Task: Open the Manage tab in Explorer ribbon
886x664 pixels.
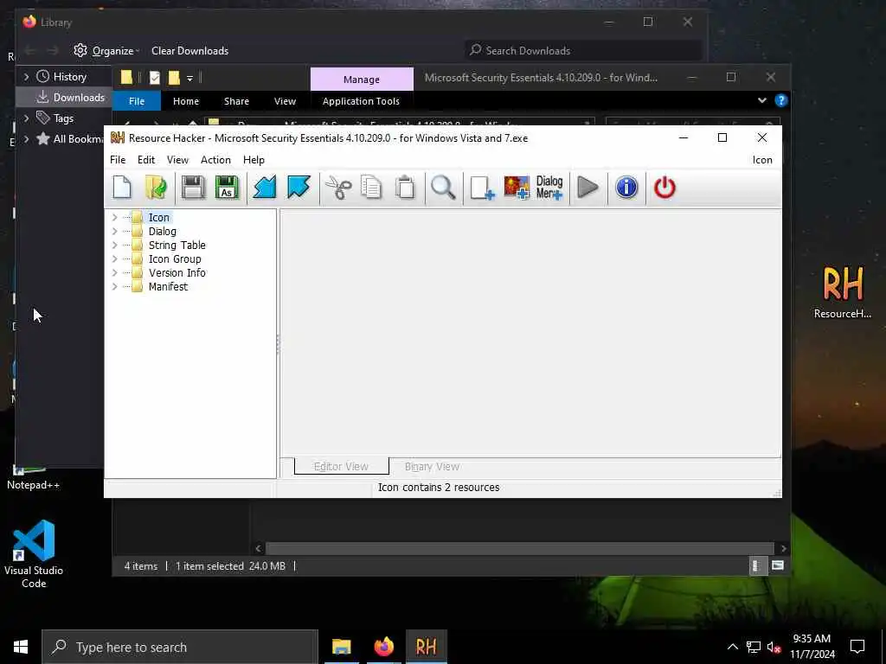Action: pos(362,80)
